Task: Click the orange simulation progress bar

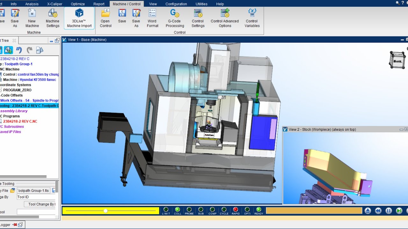Action: click(314, 211)
